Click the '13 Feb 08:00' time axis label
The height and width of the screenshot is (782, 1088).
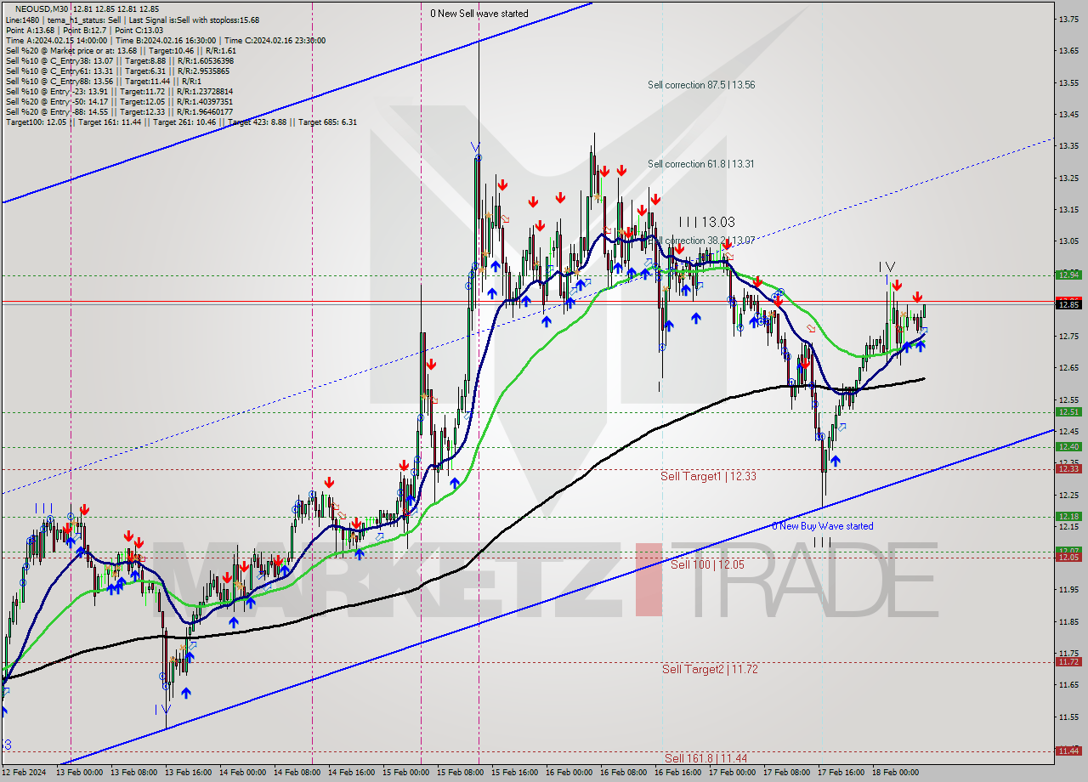134,773
